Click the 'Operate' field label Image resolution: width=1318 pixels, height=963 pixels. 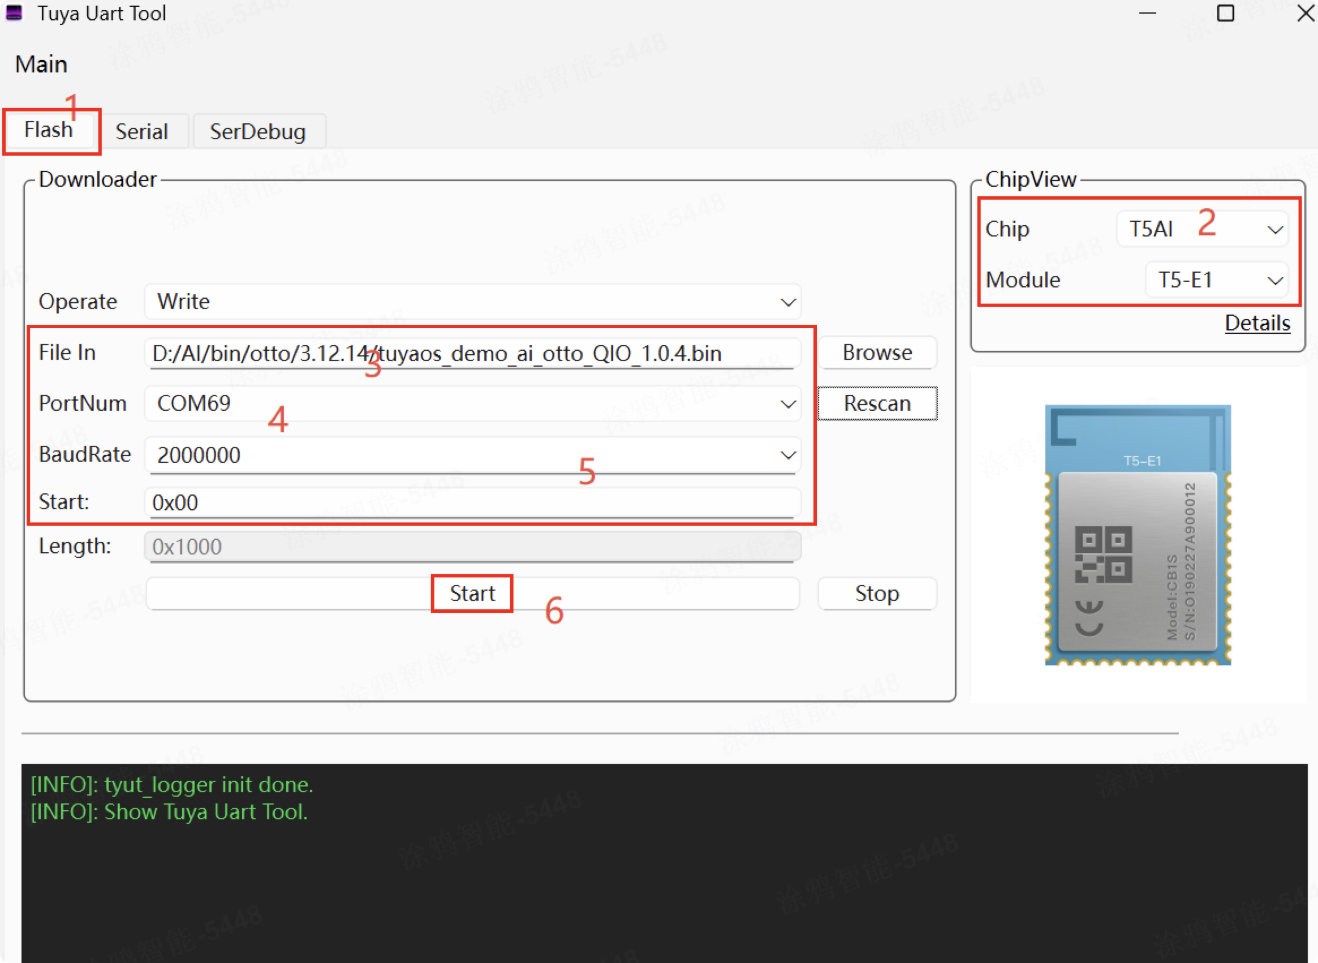tap(78, 302)
